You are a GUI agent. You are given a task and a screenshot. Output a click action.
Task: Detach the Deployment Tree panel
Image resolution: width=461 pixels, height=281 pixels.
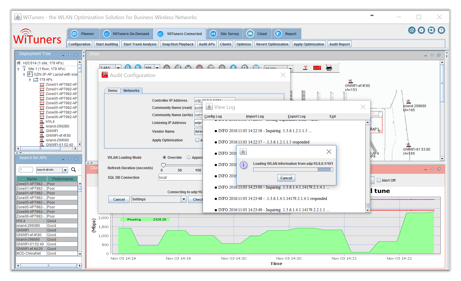tap(76, 55)
